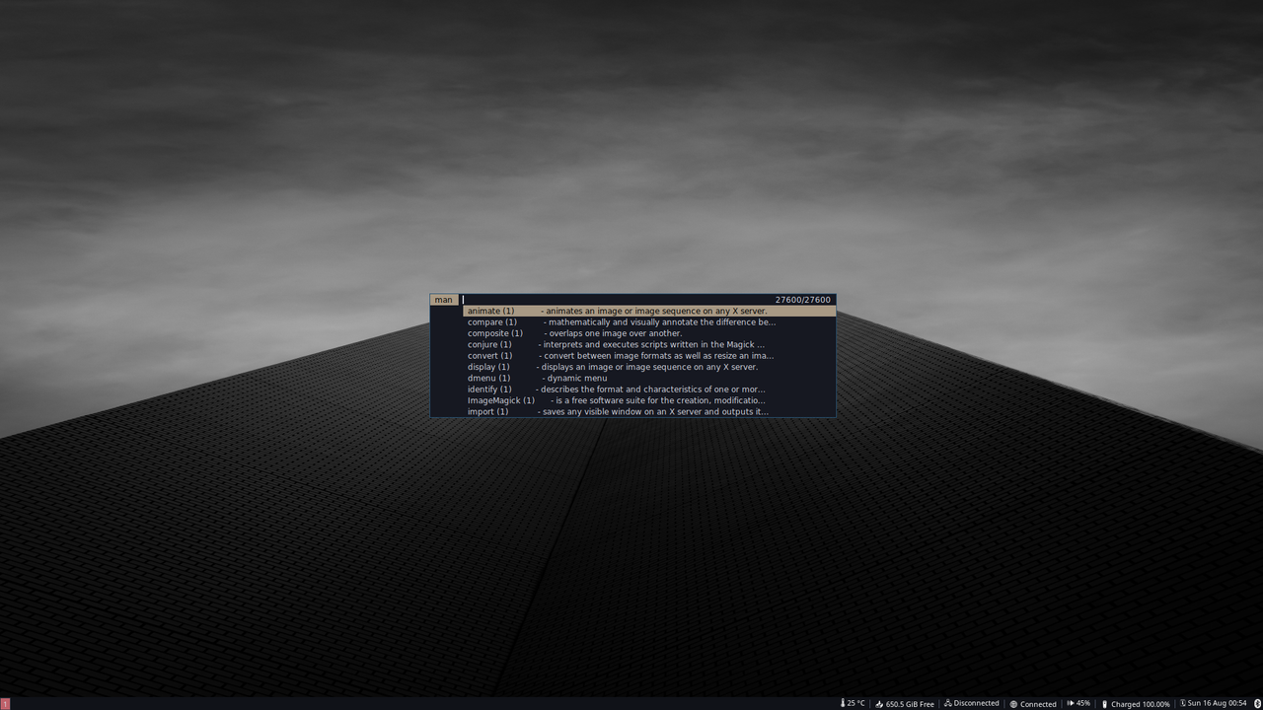
Task: Select the animate (1) man page entry
Action: [649, 311]
